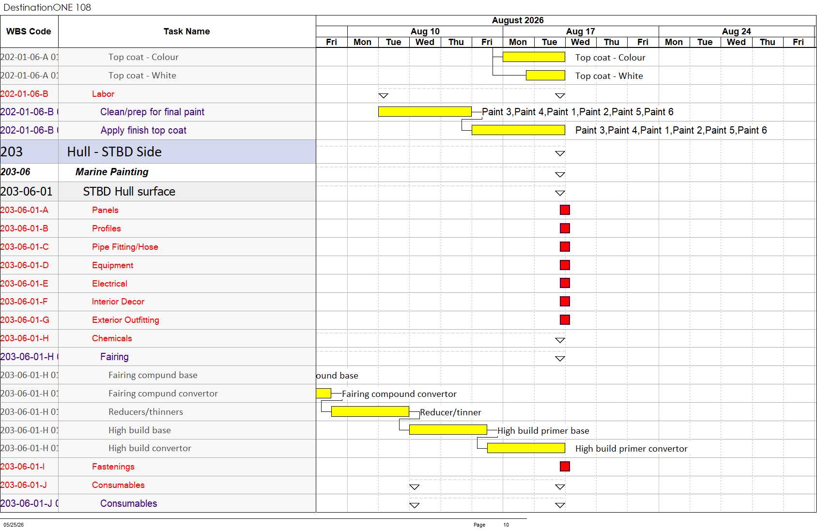Select the August 2026 month header
This screenshot has height=531, width=817.
[518, 20]
